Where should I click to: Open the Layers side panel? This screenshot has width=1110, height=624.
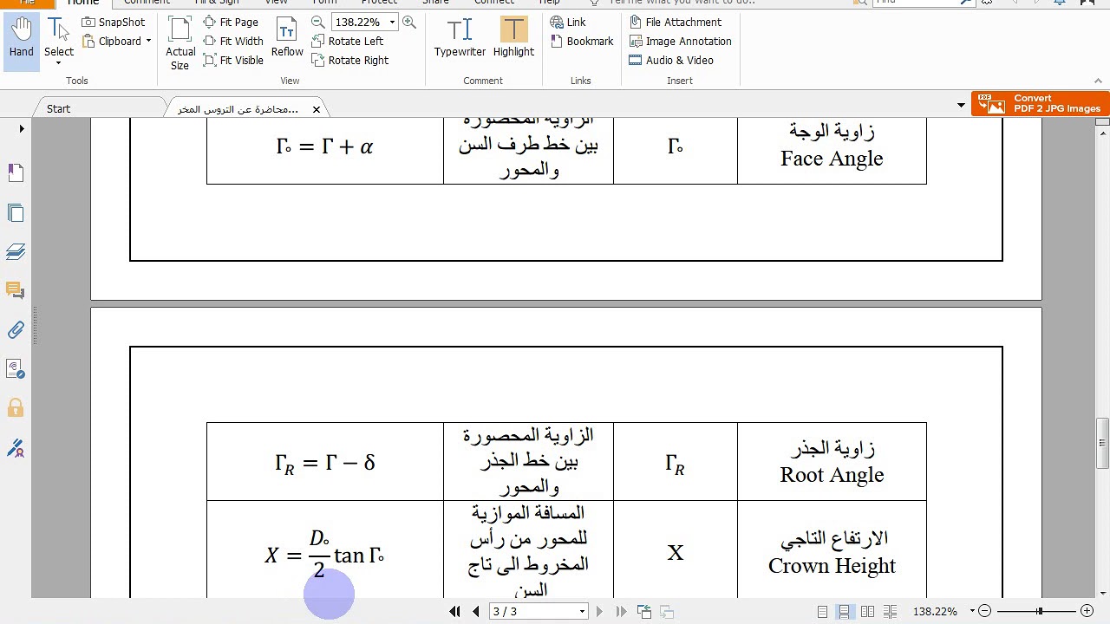click(16, 251)
